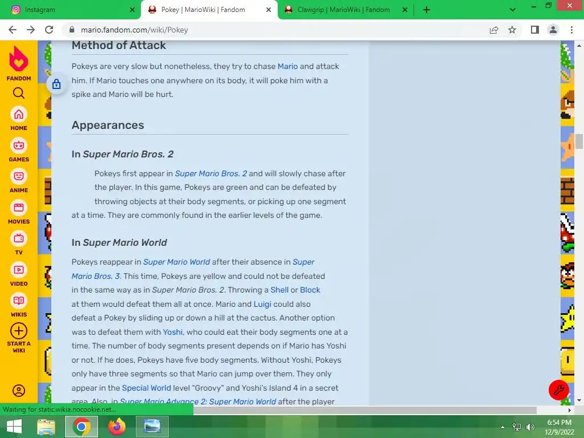Click the Chrome taskbar icon

[x=82, y=427]
